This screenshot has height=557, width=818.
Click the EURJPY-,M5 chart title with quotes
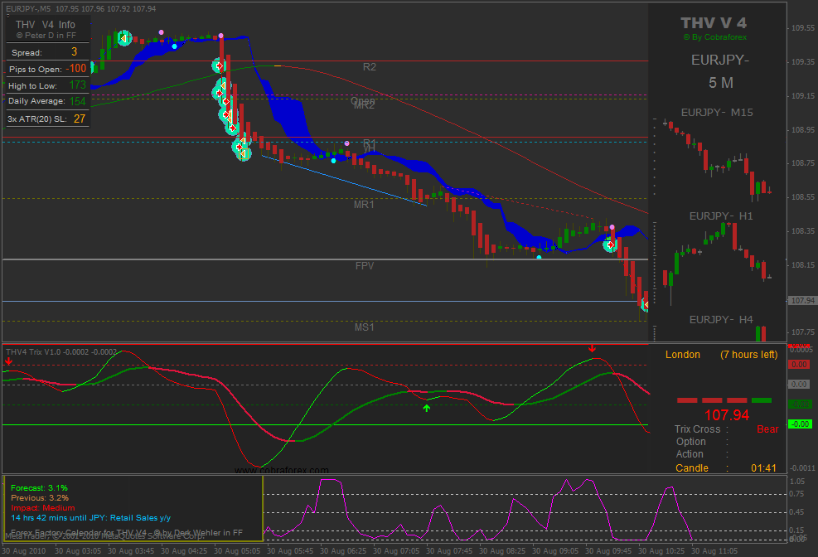(81, 9)
